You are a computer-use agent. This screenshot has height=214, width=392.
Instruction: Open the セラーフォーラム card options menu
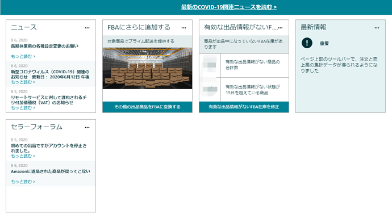point(87,127)
